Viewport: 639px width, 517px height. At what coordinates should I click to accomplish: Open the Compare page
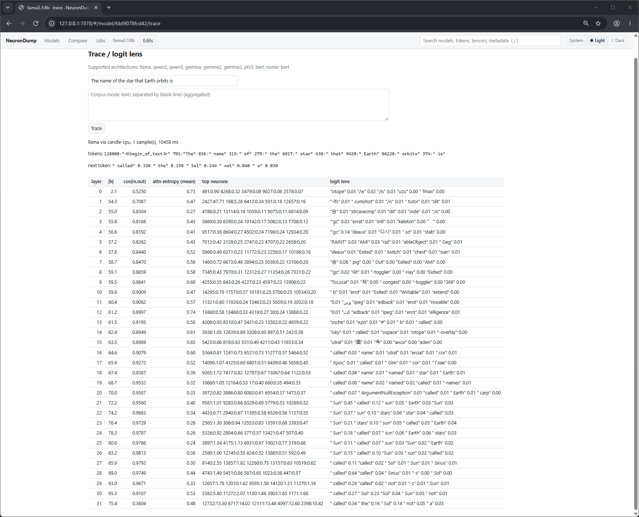[78, 40]
